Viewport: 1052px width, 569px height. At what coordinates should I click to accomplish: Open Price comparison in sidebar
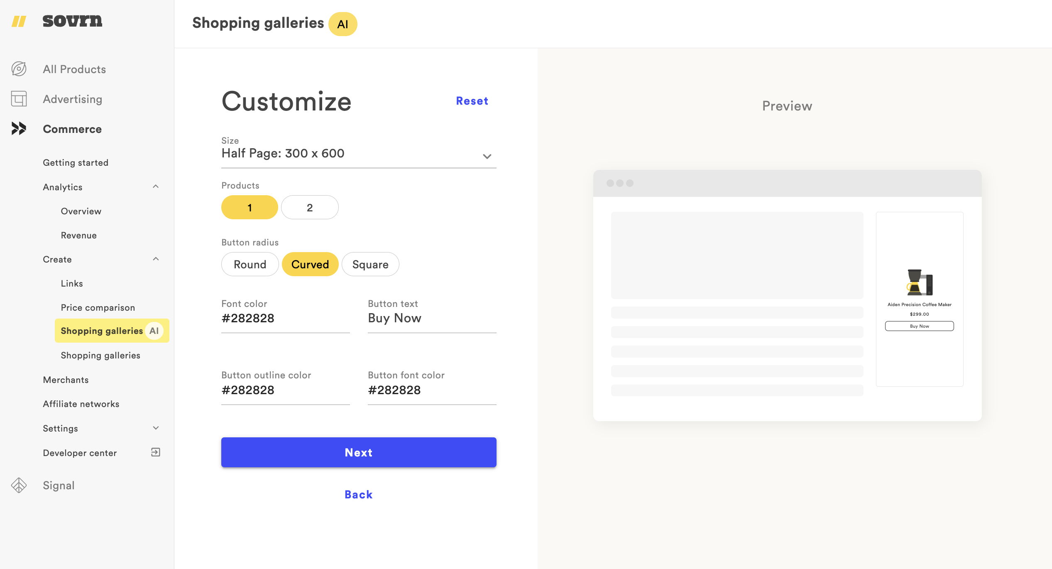98,307
